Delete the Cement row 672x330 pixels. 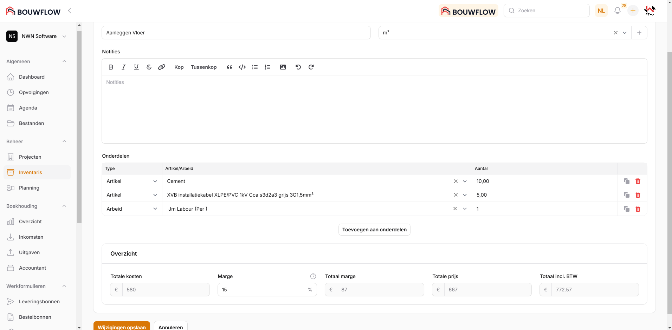click(x=638, y=181)
